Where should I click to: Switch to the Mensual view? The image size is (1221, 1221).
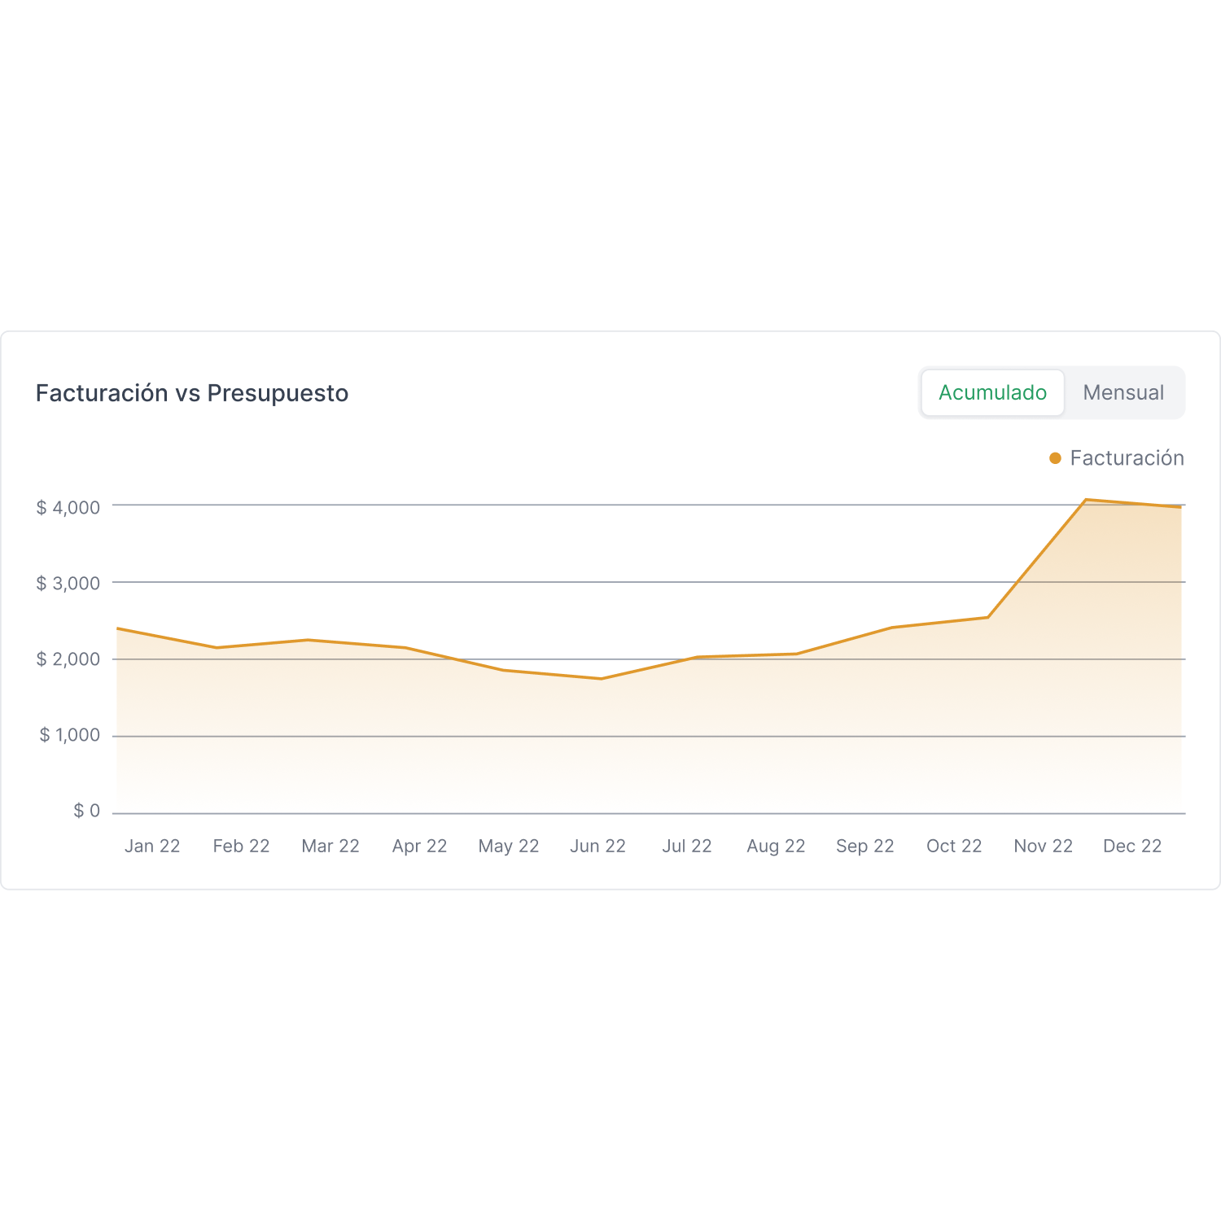[x=1123, y=392]
